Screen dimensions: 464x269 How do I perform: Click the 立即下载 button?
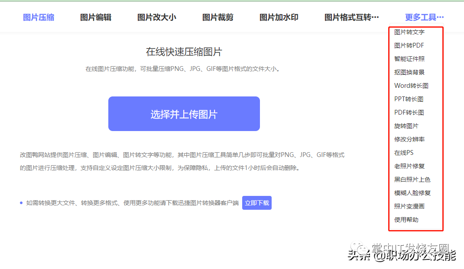click(257, 203)
